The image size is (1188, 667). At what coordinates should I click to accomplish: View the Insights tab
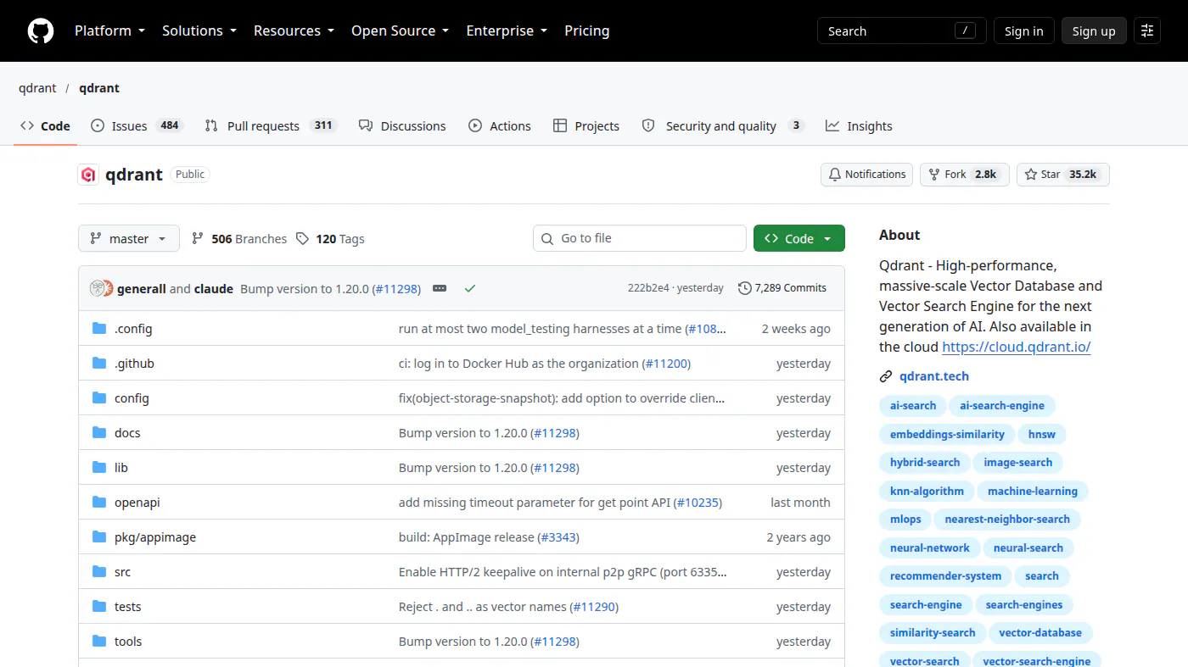click(x=859, y=126)
